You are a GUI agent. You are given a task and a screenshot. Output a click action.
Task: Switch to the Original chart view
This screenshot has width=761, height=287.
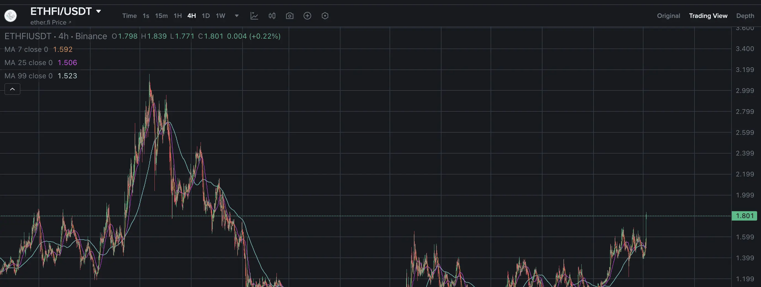(668, 16)
